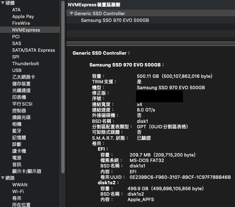The height and width of the screenshot is (207, 235).
Task: Select ATA in the sidebar
Action: click(x=16, y=10)
